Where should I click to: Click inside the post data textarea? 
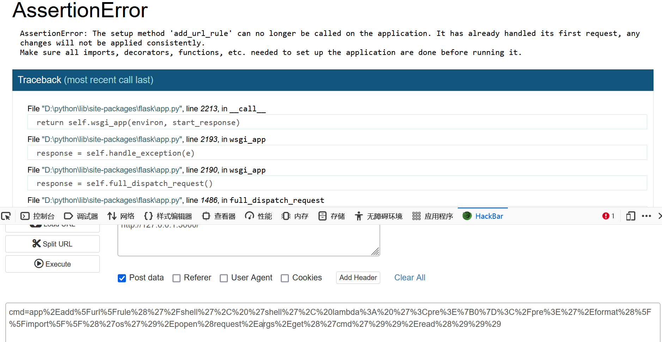coord(333,322)
